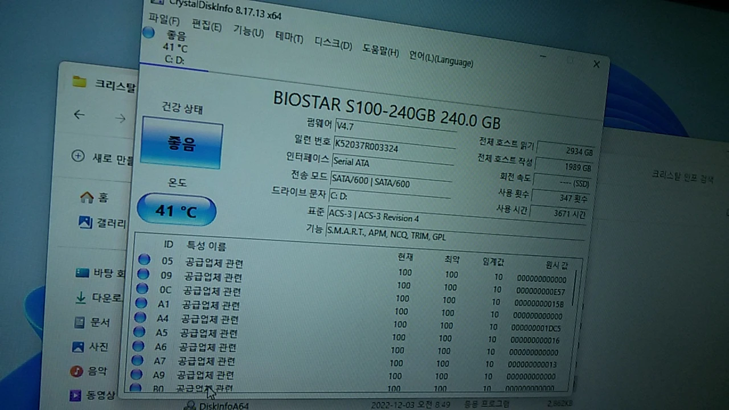729x410 pixels.
Task: Click the status circle for attribute A9
Action: 136,374
